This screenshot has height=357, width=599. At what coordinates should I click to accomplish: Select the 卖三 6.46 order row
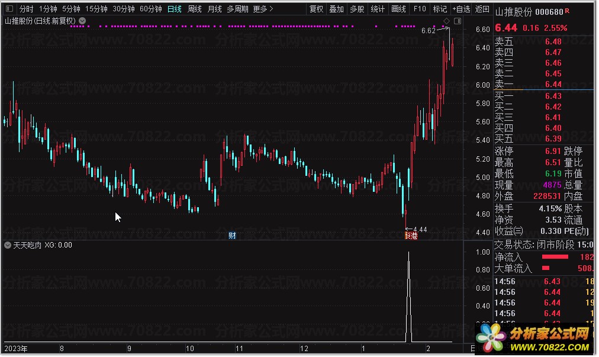[x=543, y=63]
